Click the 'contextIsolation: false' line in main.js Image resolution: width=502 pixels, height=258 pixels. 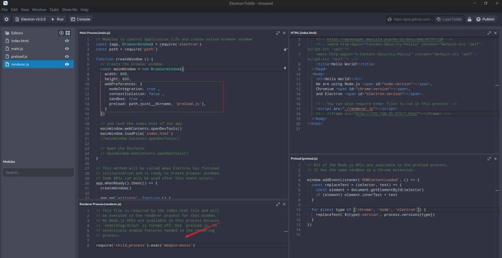(x=136, y=94)
